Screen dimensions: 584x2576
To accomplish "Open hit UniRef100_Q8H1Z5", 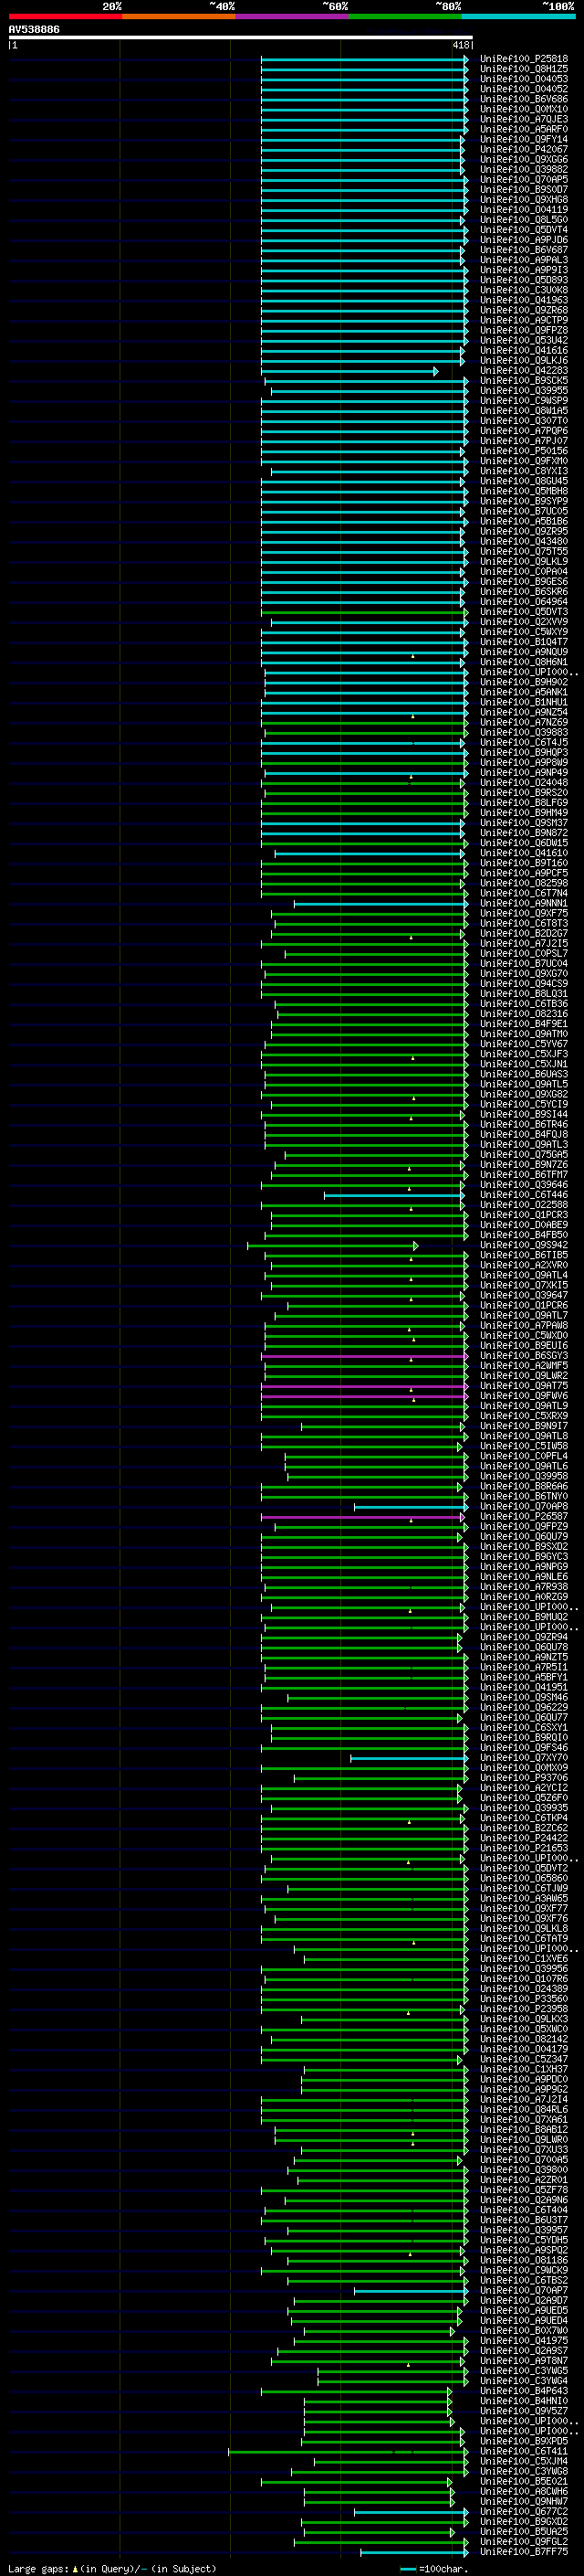I will coord(524,69).
